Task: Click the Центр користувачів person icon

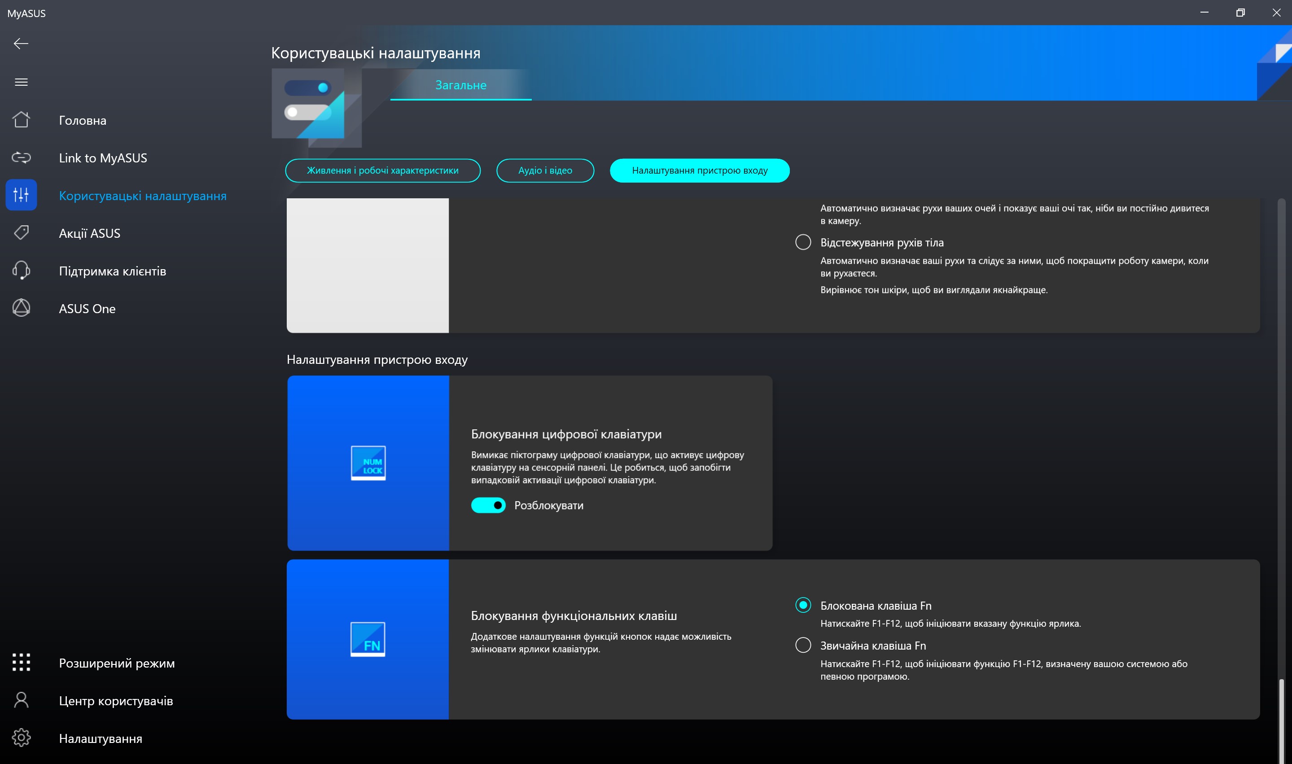Action: 21,700
